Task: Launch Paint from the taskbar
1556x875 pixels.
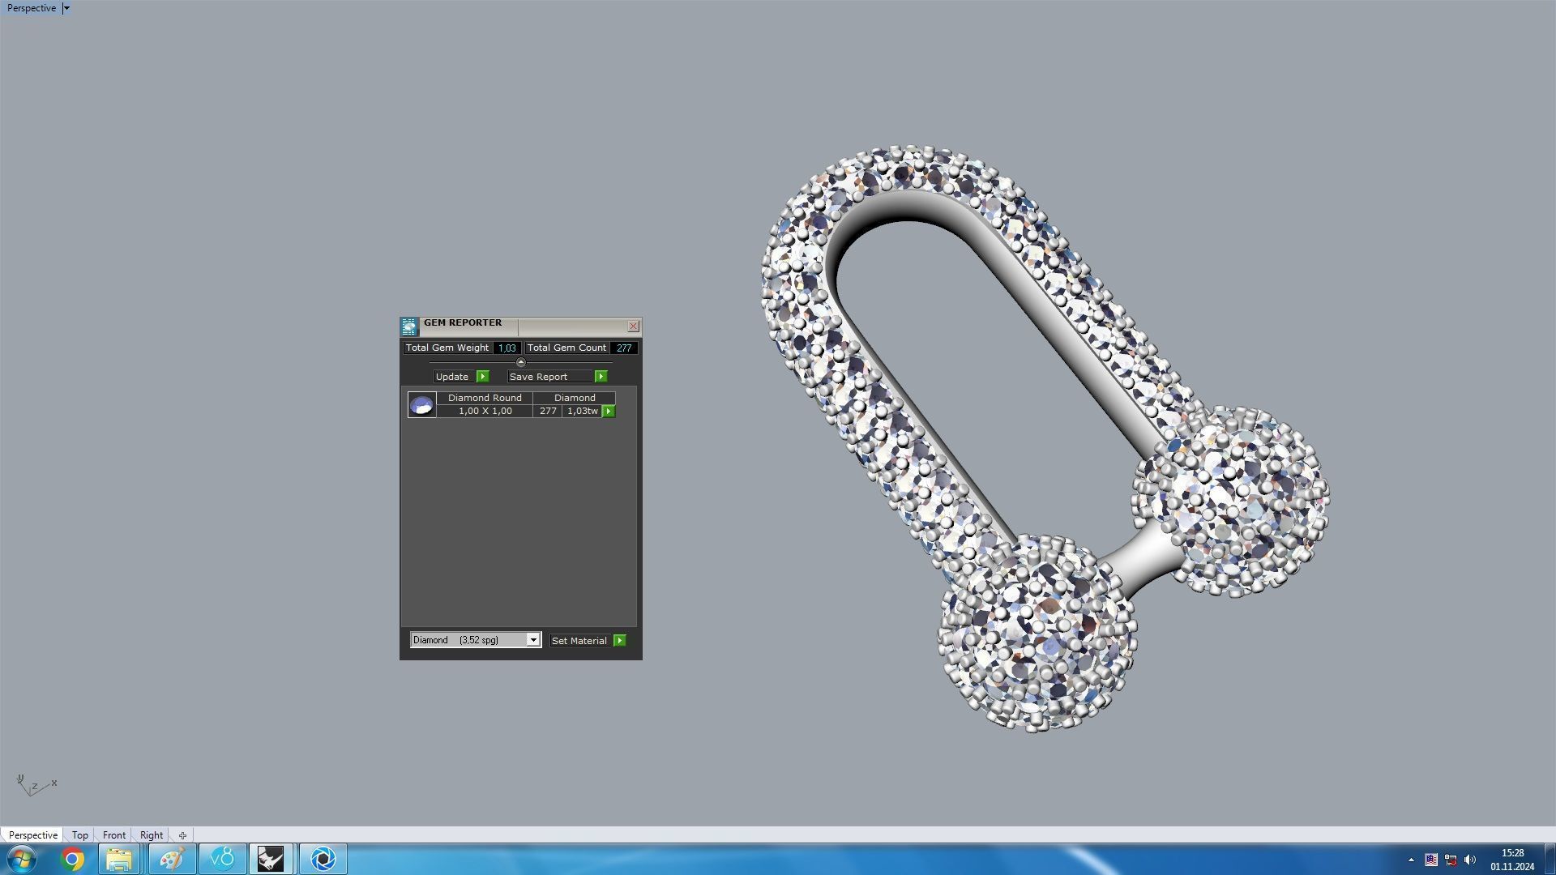Action: [x=171, y=859]
